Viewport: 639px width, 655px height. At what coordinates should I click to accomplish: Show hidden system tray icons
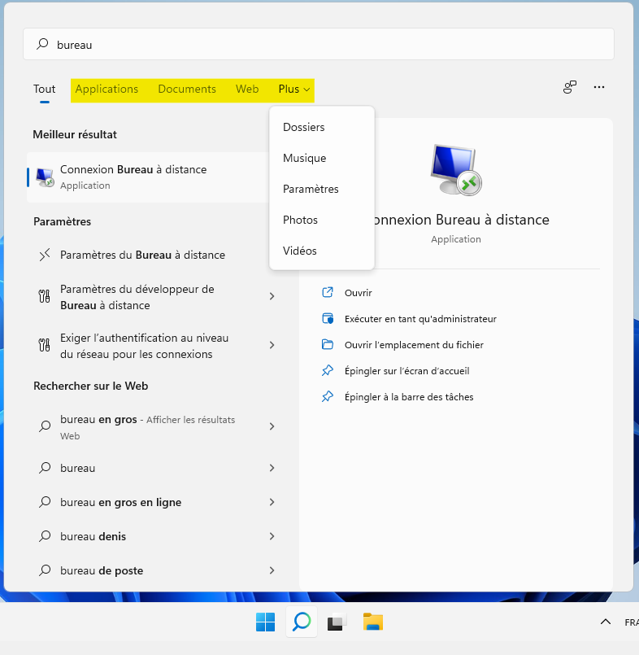605,622
